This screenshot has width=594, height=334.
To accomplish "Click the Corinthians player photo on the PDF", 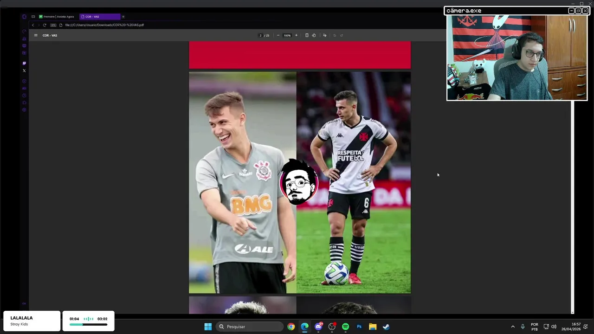I will pos(242,182).
